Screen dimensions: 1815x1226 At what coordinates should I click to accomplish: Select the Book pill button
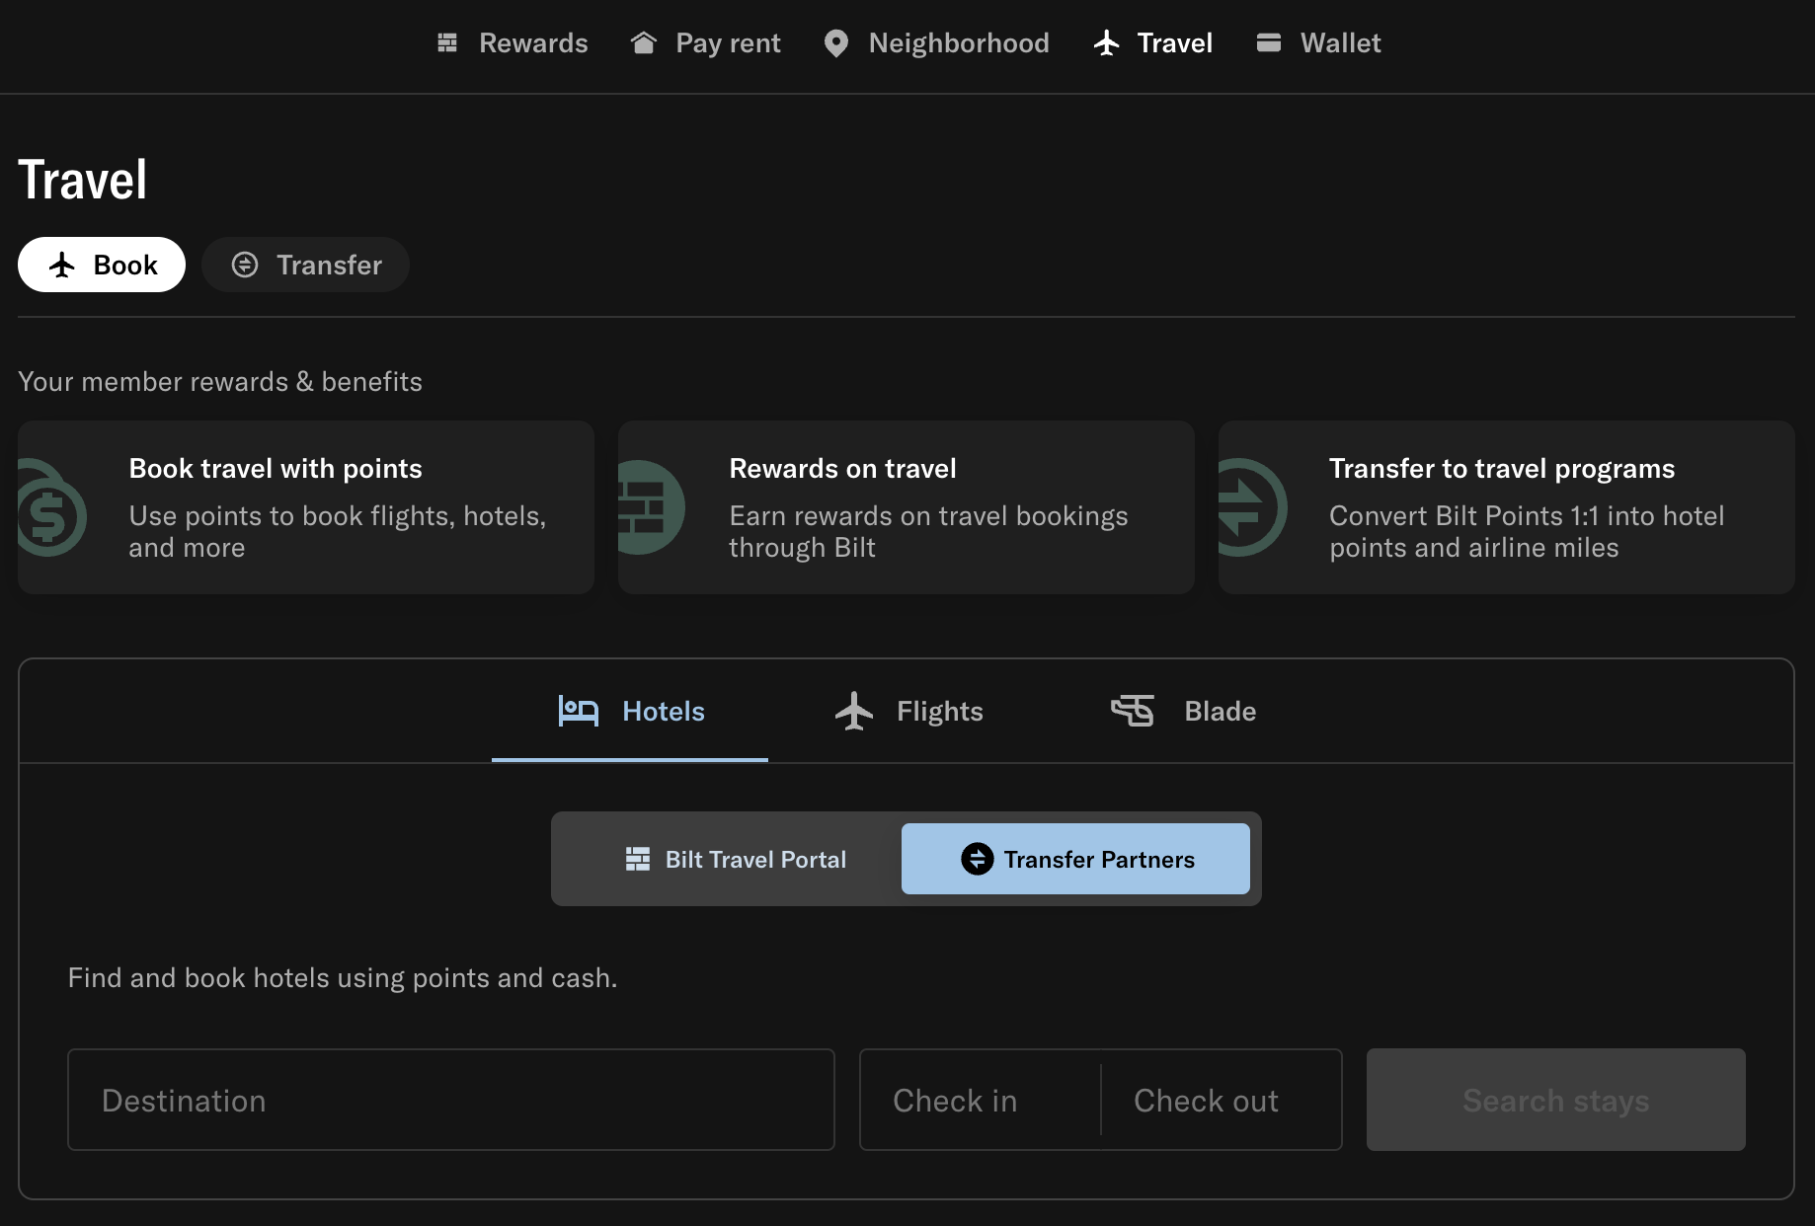tap(101, 265)
